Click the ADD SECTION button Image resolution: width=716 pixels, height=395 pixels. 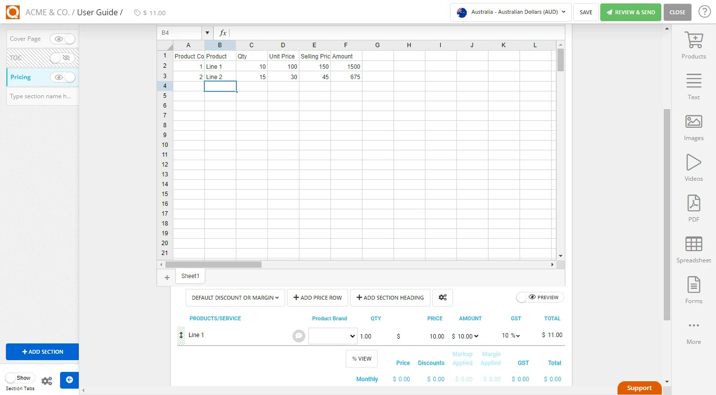(x=42, y=352)
